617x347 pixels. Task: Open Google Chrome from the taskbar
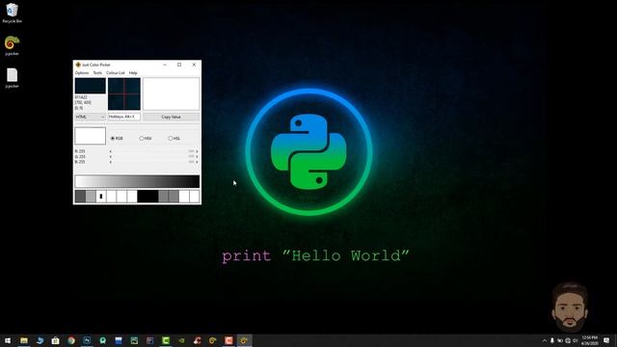71,340
